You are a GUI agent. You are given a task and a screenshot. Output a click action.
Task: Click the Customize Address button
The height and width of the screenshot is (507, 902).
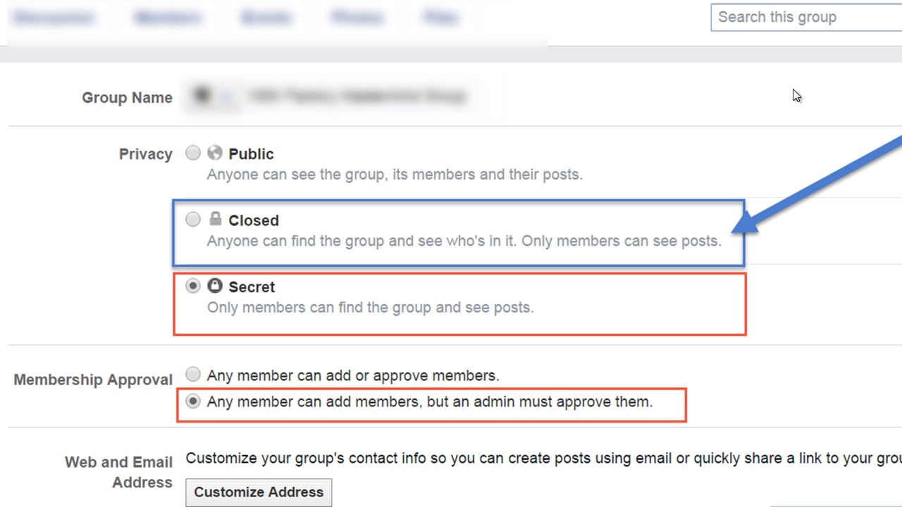click(258, 492)
